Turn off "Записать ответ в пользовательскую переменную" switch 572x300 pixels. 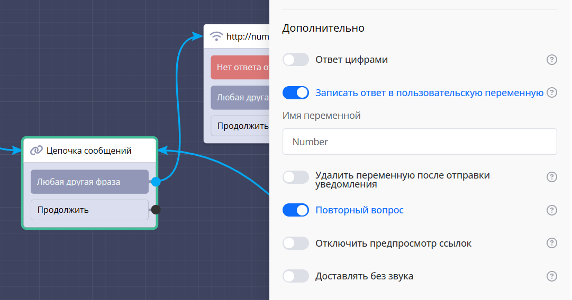tap(295, 92)
